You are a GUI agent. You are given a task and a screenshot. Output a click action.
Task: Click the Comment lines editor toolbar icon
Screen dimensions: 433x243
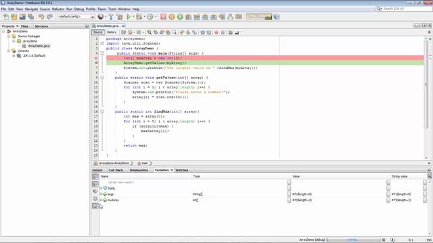(230, 32)
